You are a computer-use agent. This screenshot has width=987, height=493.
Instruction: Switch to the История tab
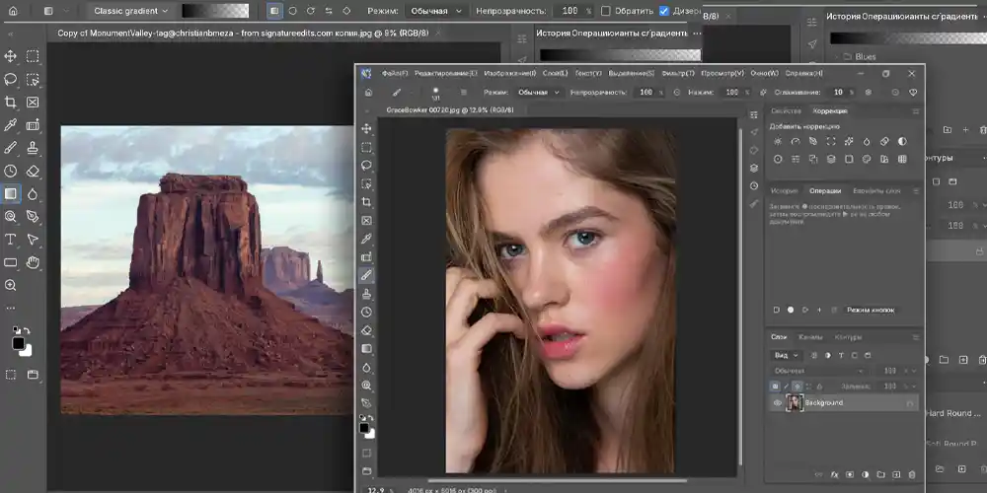coord(785,191)
